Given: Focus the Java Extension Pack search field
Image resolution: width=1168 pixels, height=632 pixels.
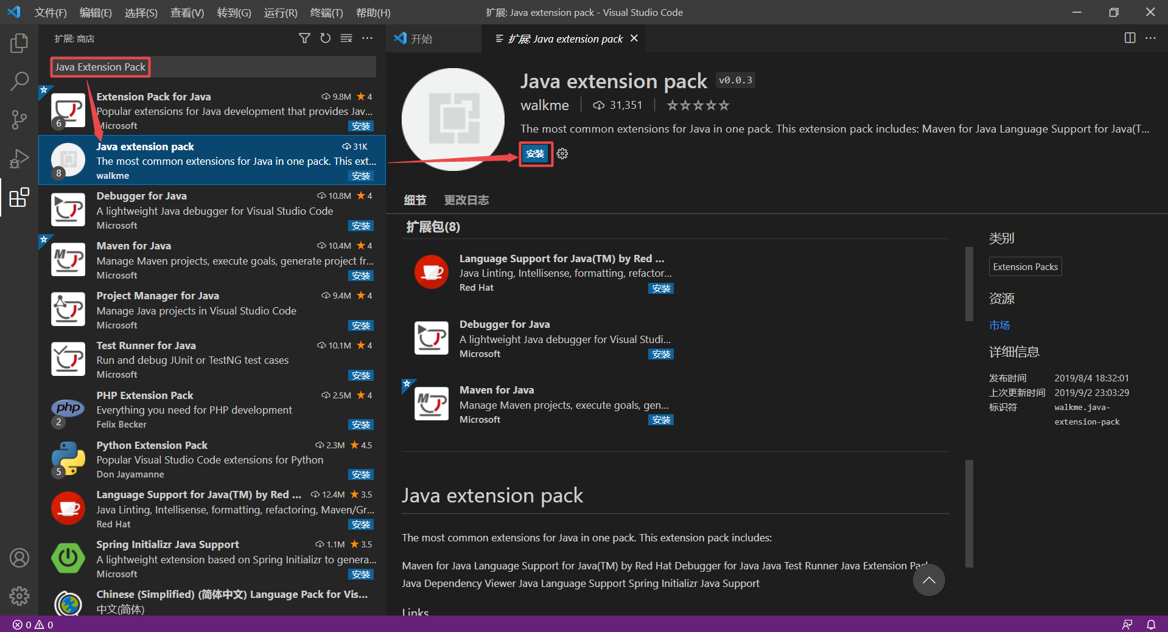Looking at the screenshot, I should (x=213, y=67).
